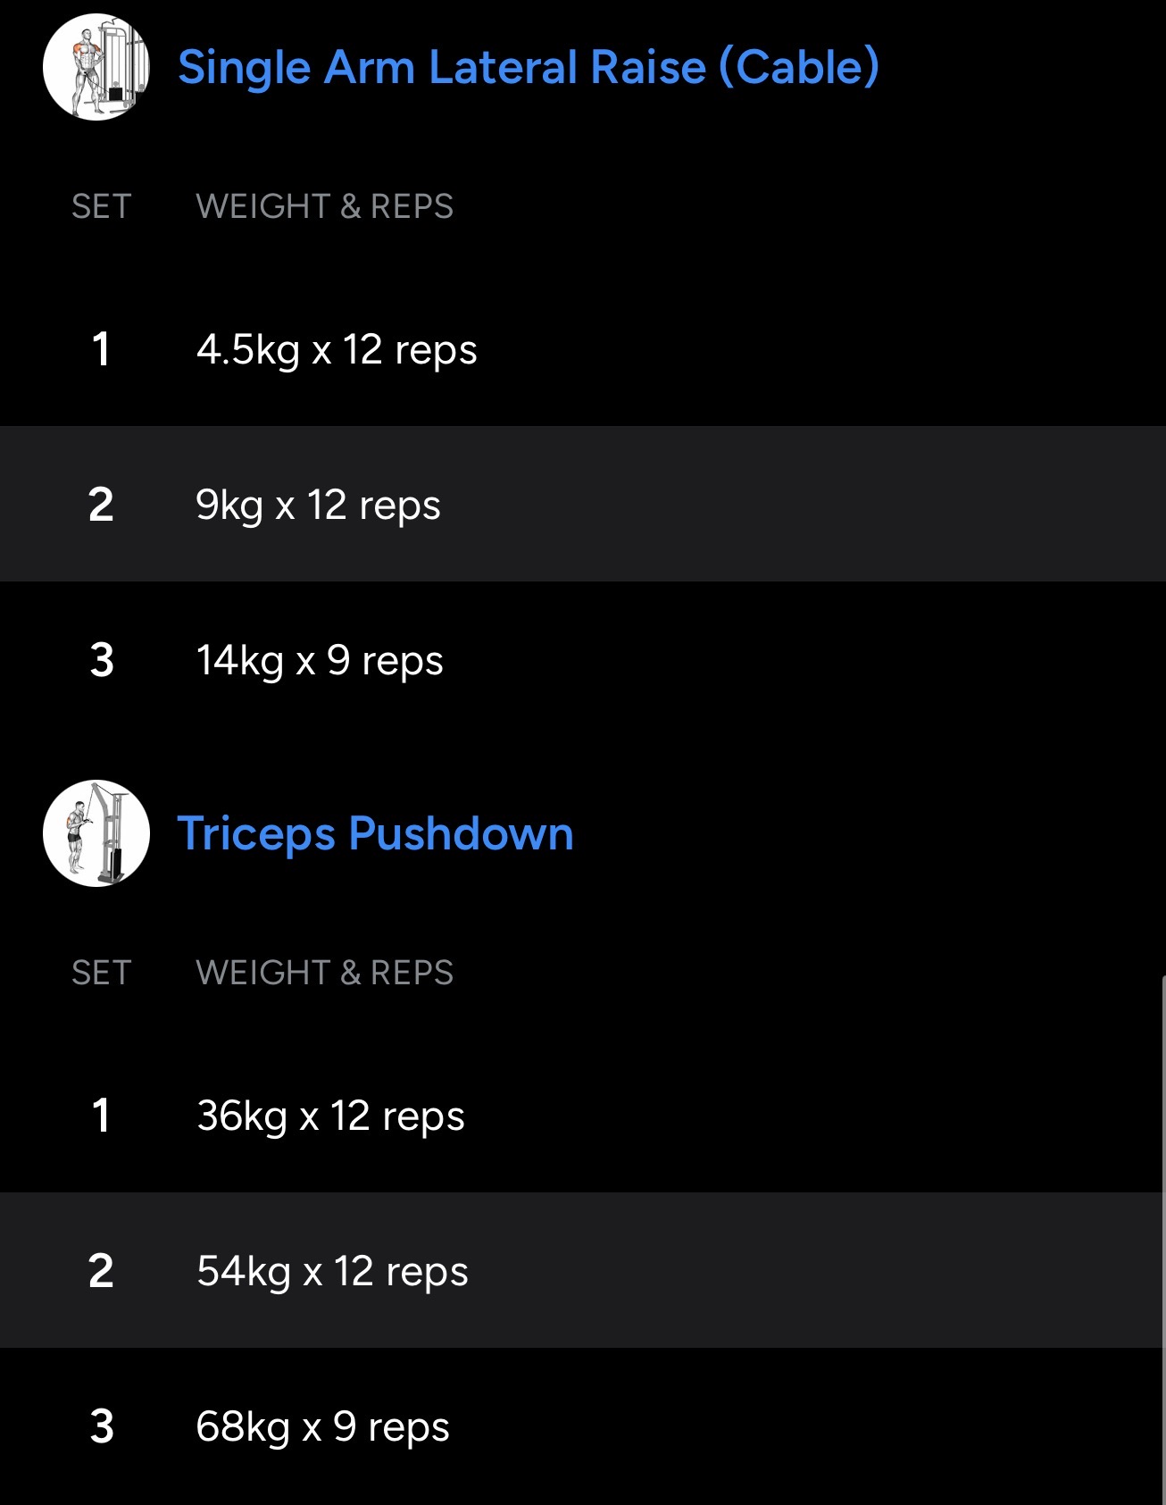Click WEIGHT & REPS header under Lateral Raise

pos(324,206)
